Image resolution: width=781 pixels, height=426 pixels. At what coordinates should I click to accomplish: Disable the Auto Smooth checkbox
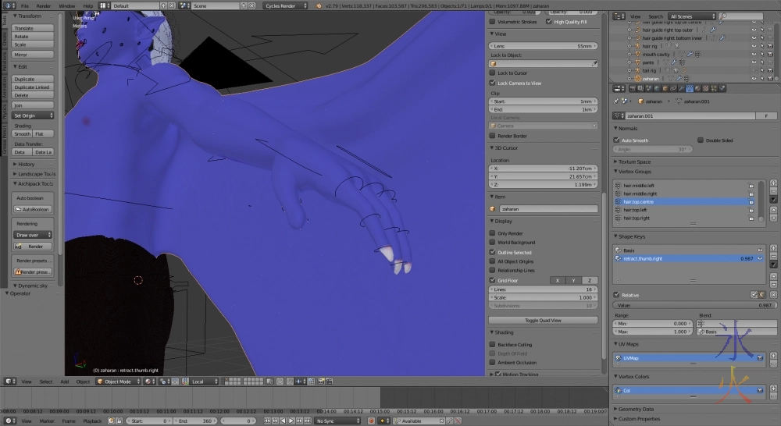tap(616, 140)
